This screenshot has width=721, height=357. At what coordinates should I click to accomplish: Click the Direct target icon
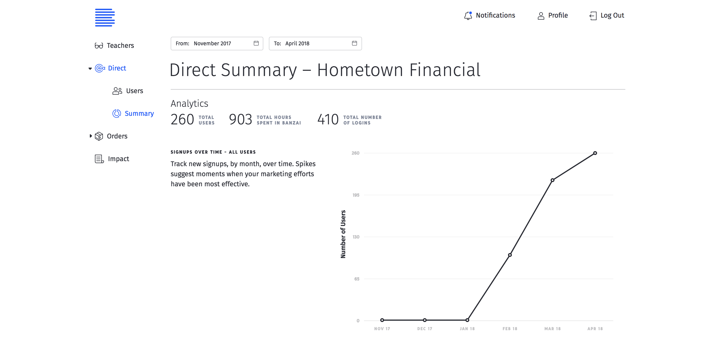[100, 68]
